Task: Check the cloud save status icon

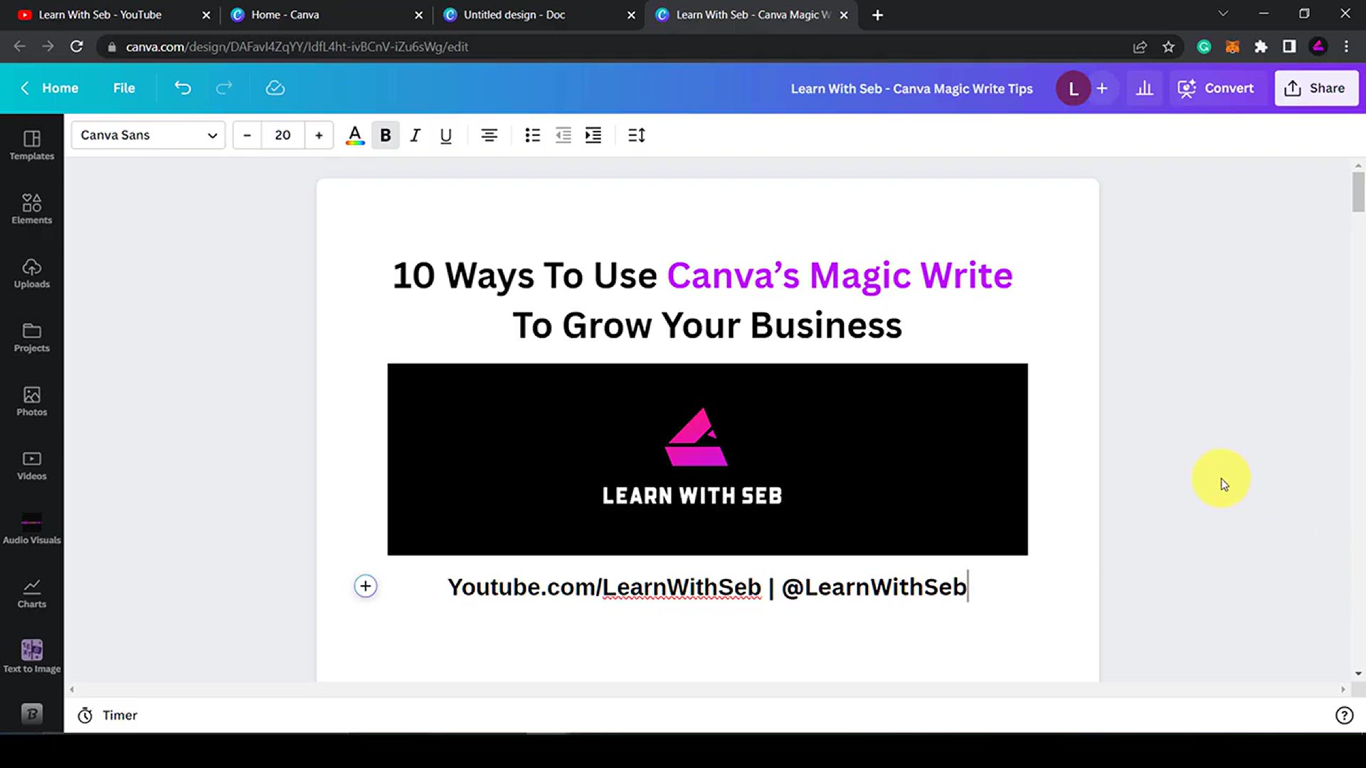Action: 275,88
